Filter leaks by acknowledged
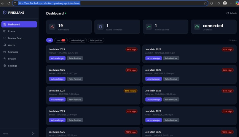239x137 pixels. tap(78, 40)
